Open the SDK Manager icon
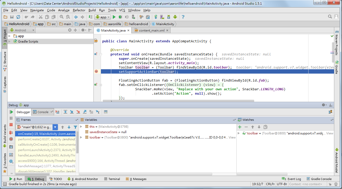342x189 pixels. [169, 17]
